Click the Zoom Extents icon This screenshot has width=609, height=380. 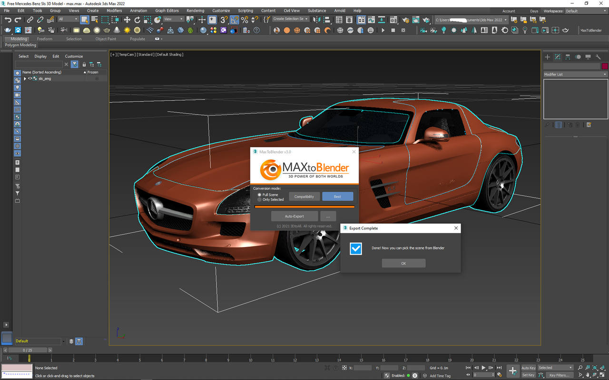(x=594, y=367)
